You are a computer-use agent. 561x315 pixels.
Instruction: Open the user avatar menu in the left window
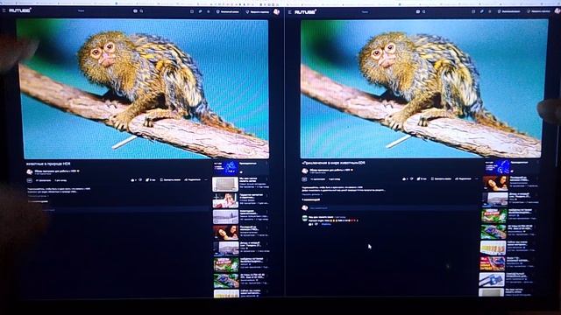click(x=276, y=11)
